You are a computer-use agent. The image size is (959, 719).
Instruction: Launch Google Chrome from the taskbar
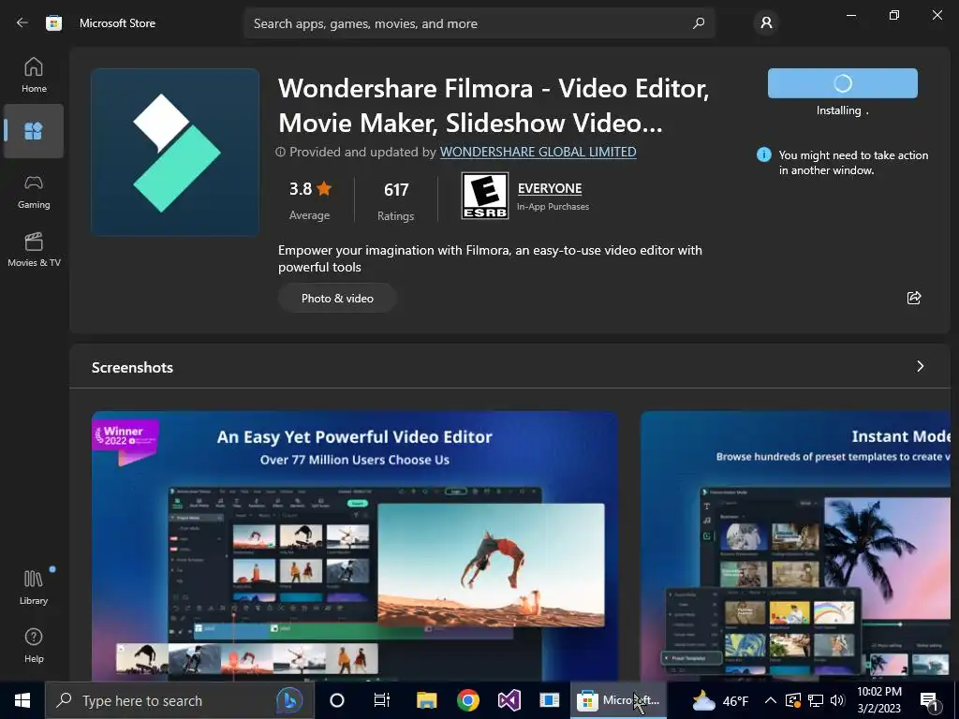[x=468, y=700]
